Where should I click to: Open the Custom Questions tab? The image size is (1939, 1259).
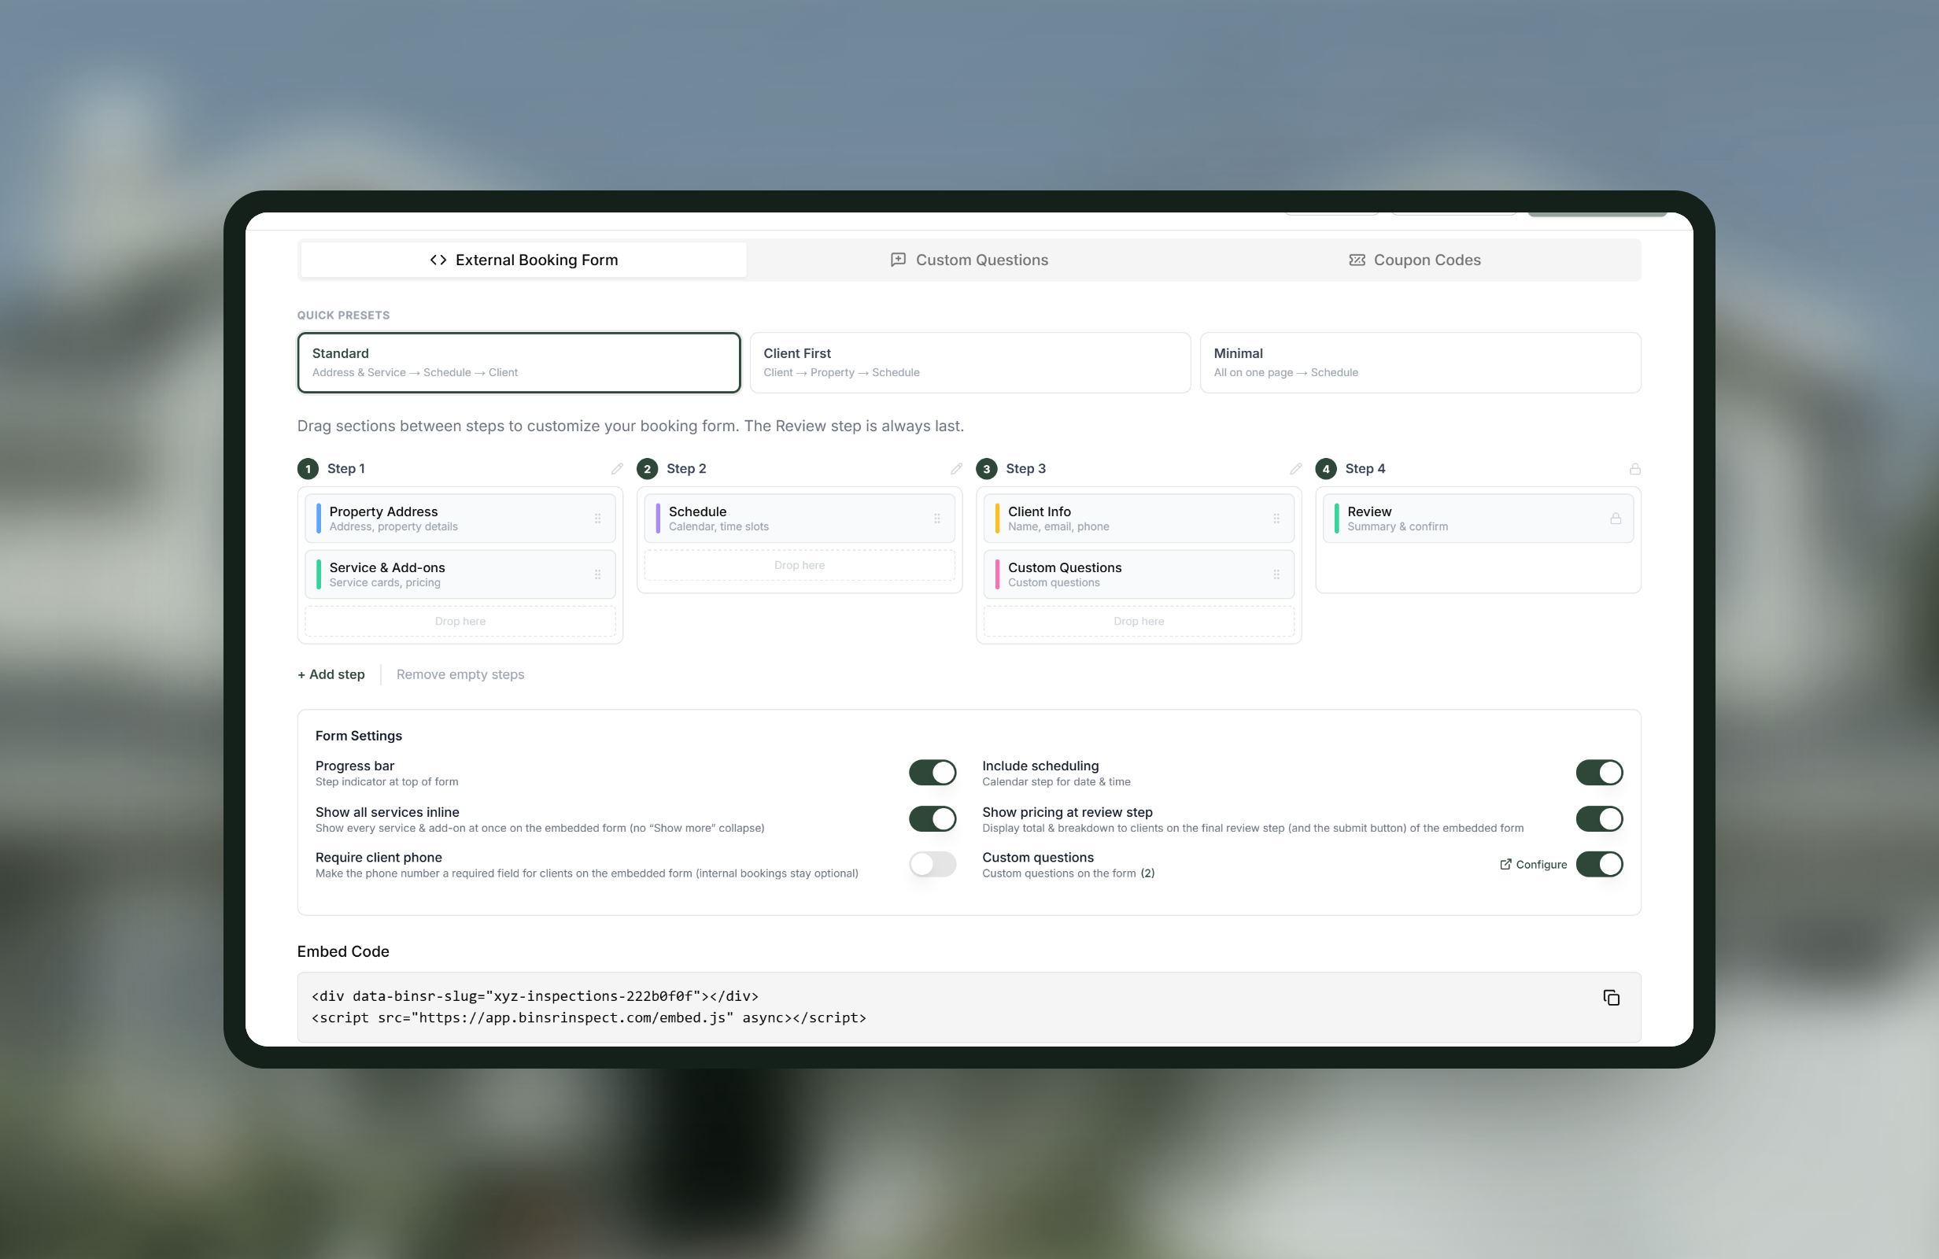[969, 260]
